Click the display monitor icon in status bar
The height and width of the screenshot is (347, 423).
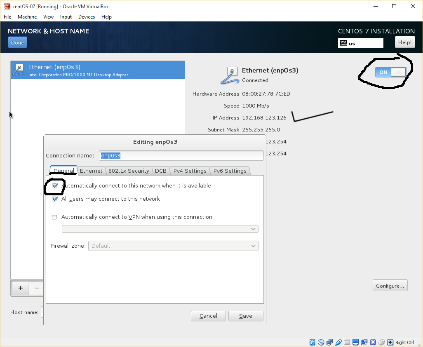pos(355,342)
